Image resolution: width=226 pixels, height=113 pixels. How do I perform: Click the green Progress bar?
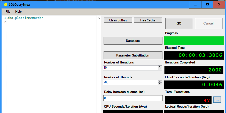pyautogui.click(x=194, y=41)
